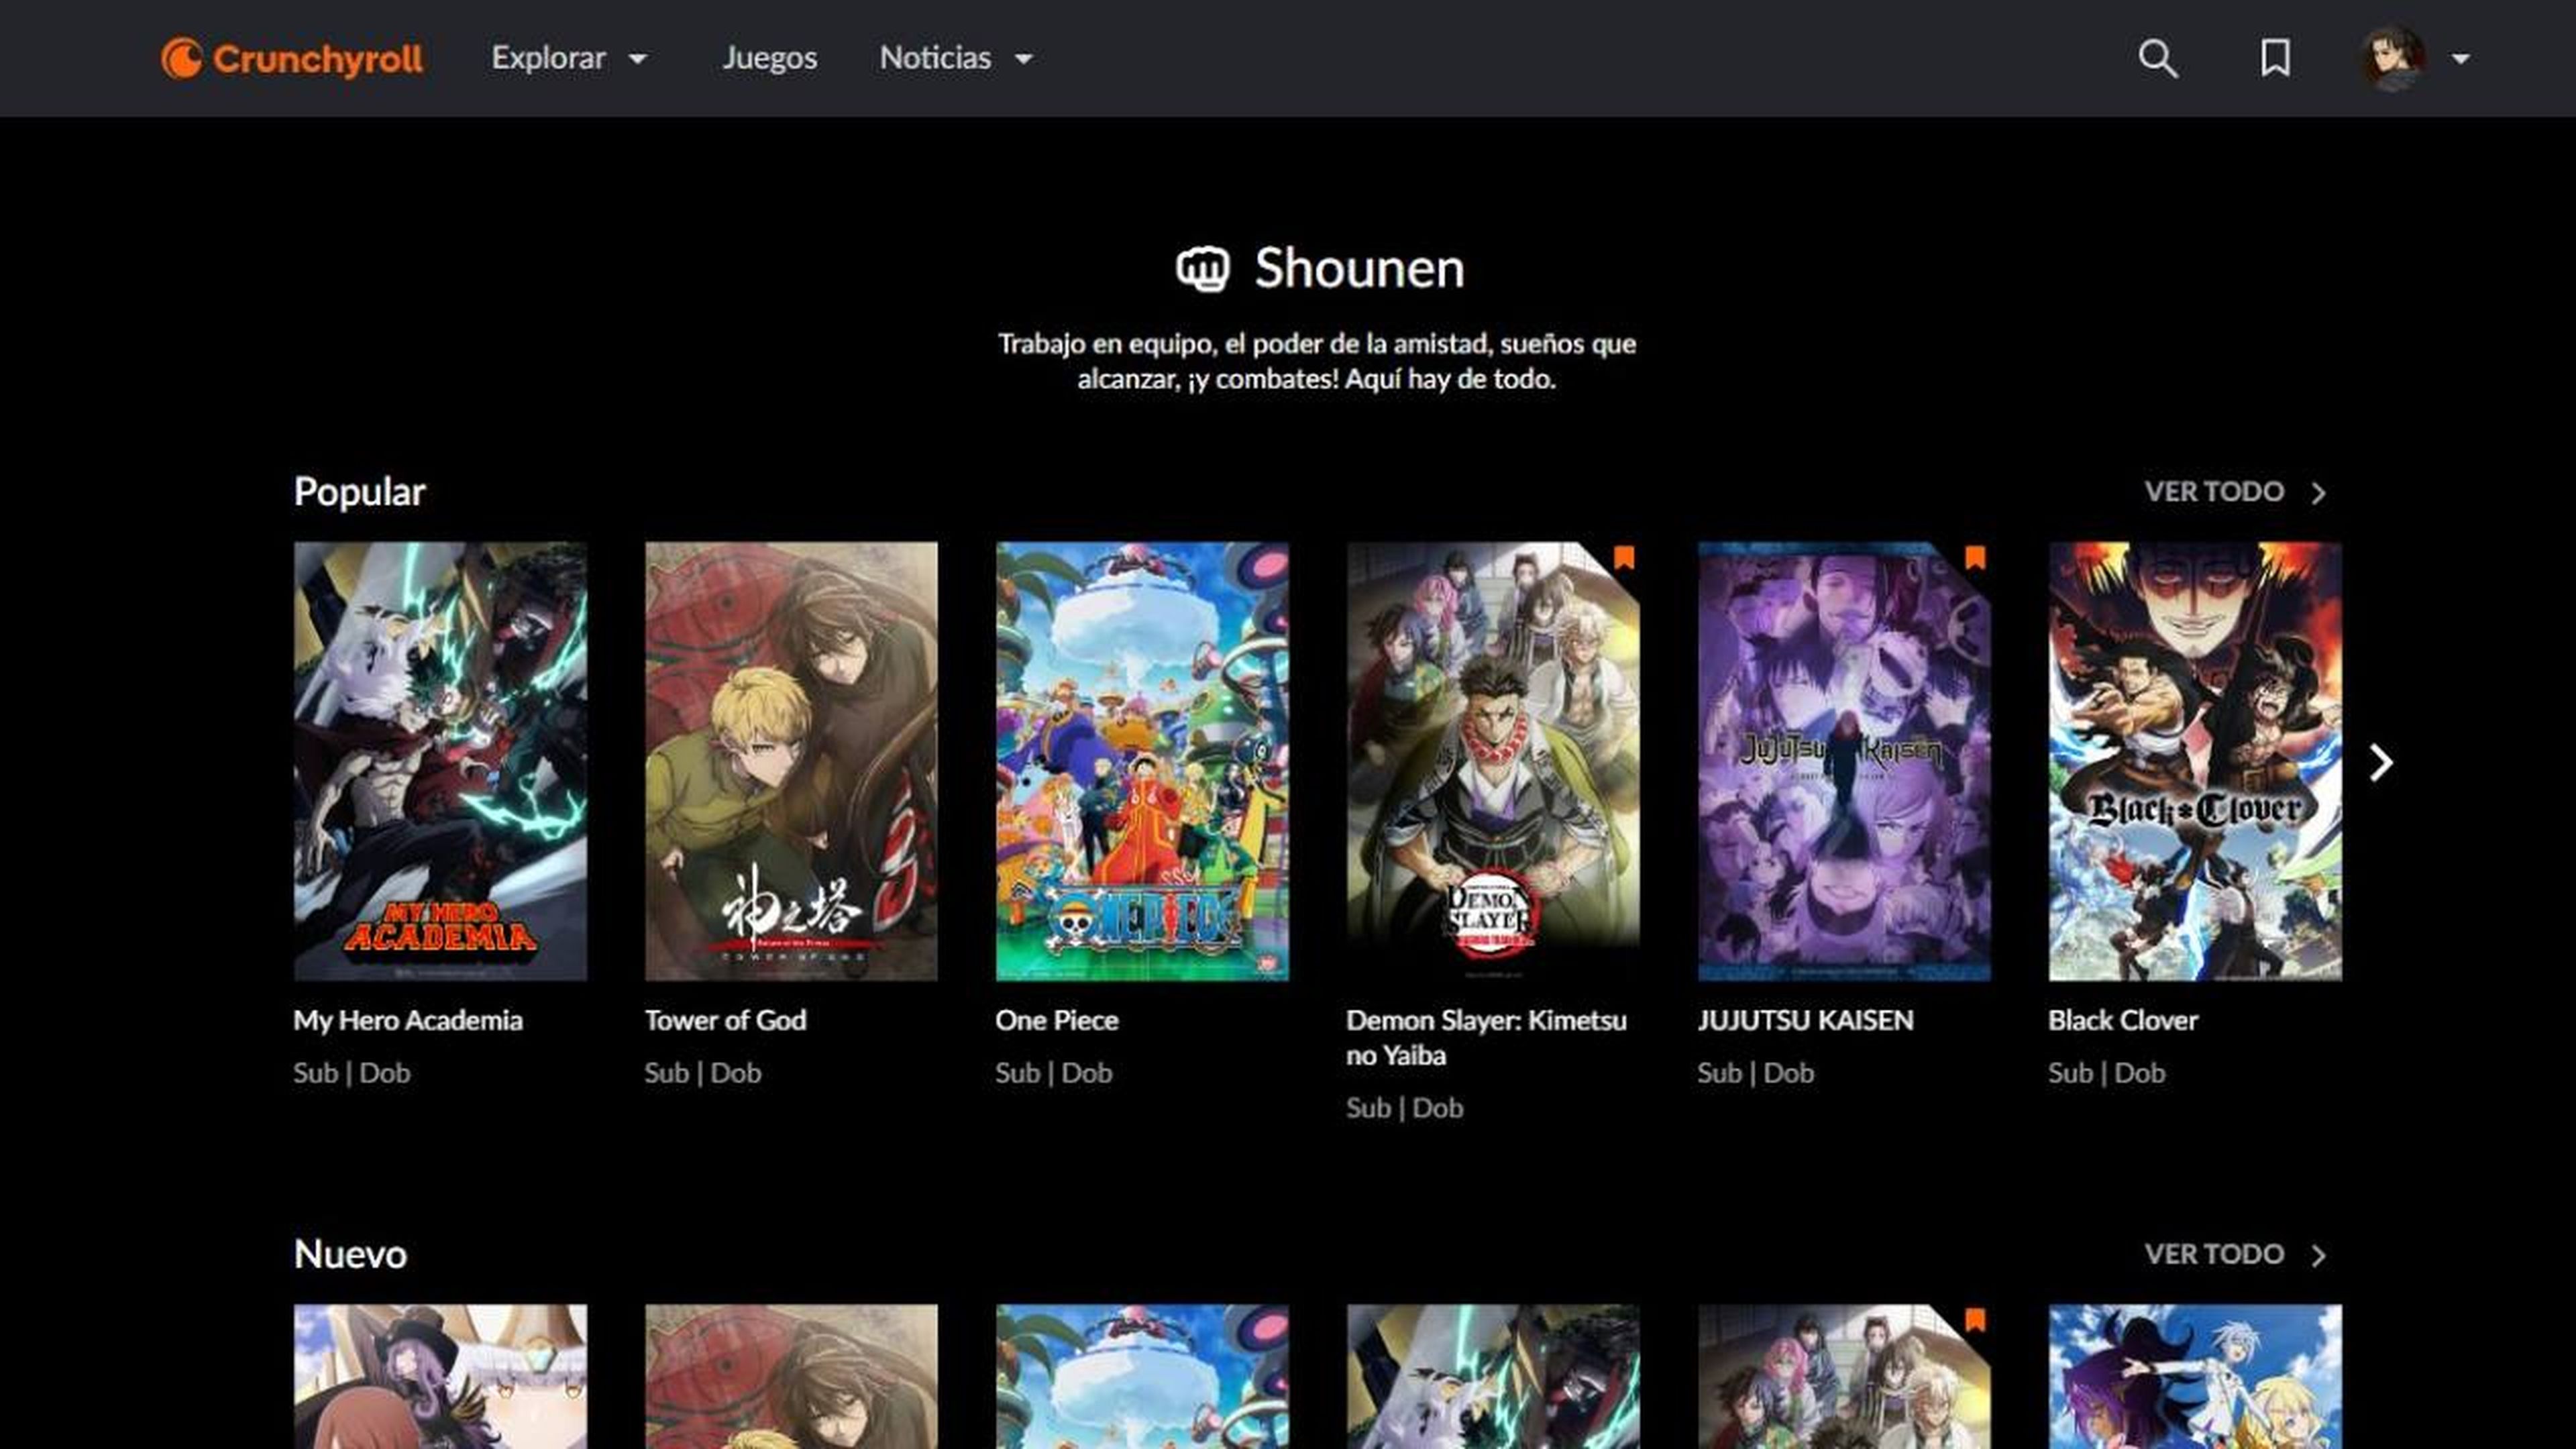
Task: Open Tower of God poster in Nuevo row
Action: [791, 1376]
